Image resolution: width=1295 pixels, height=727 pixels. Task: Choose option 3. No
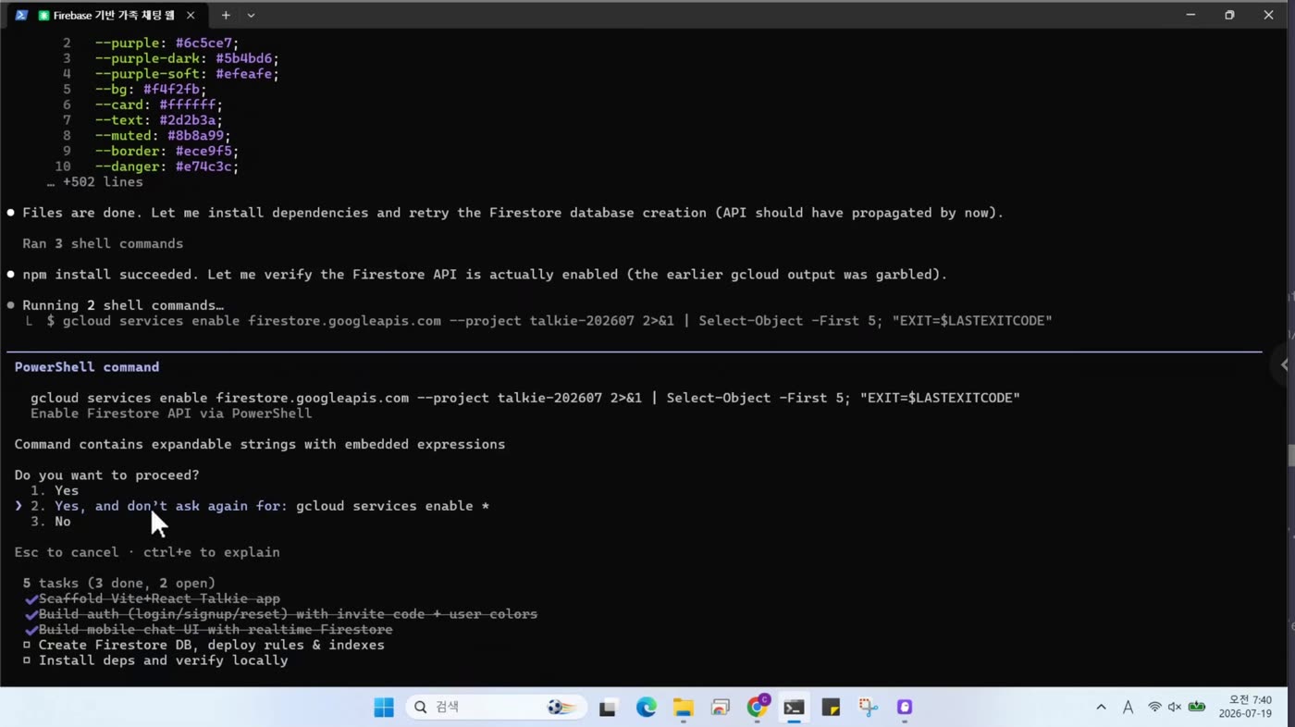(51, 522)
